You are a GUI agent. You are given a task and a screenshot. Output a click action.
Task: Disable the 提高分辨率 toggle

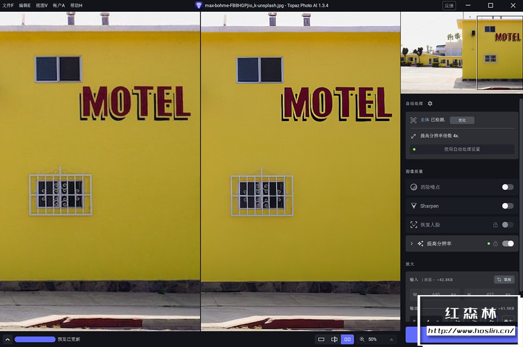click(x=508, y=244)
